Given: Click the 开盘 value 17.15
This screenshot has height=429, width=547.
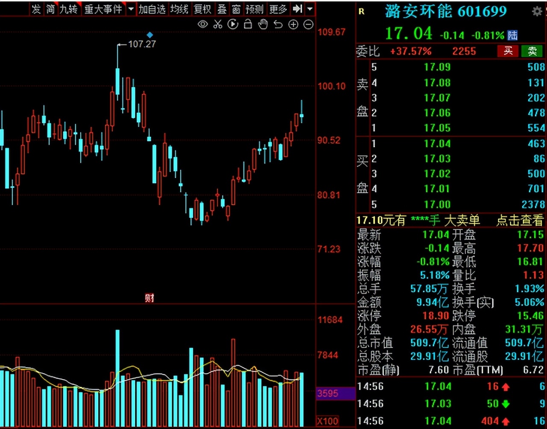Looking at the screenshot, I should pos(530,235).
